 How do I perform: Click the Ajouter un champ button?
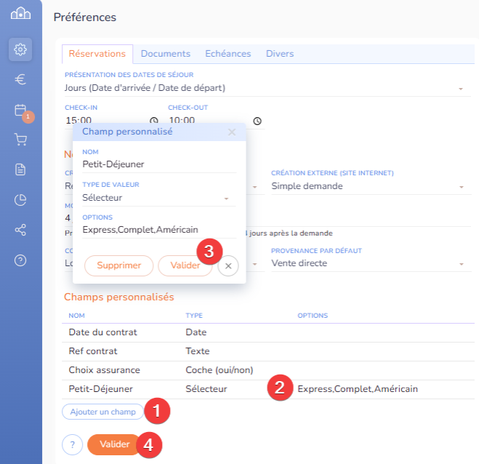tap(102, 412)
